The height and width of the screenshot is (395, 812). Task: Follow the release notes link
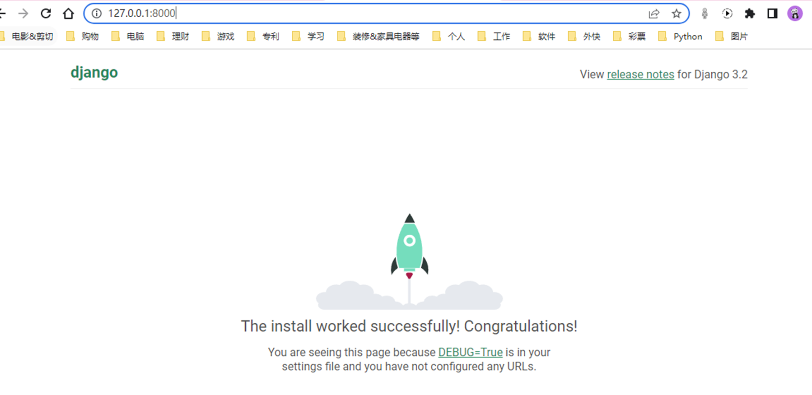click(640, 74)
